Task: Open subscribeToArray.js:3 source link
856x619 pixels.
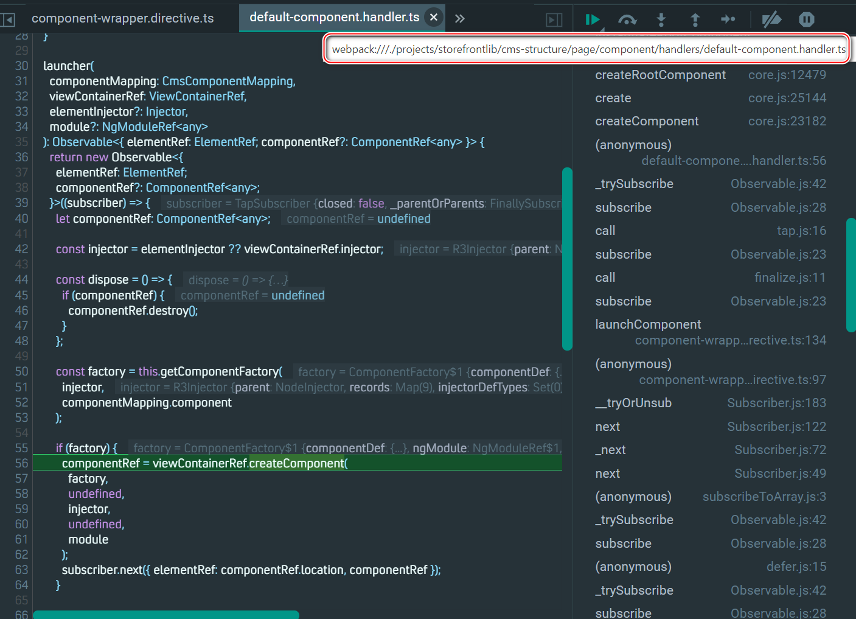Action: coord(764,497)
